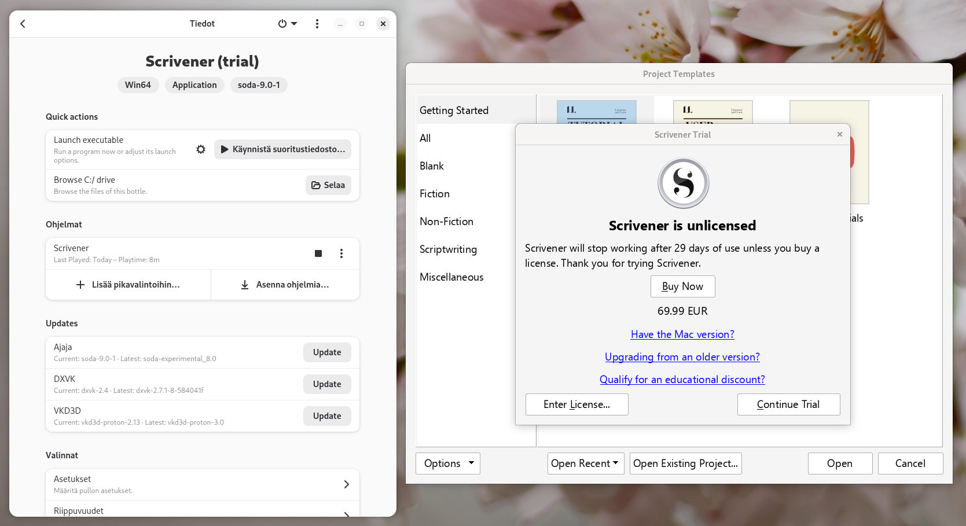Select the Fiction template category

point(435,194)
